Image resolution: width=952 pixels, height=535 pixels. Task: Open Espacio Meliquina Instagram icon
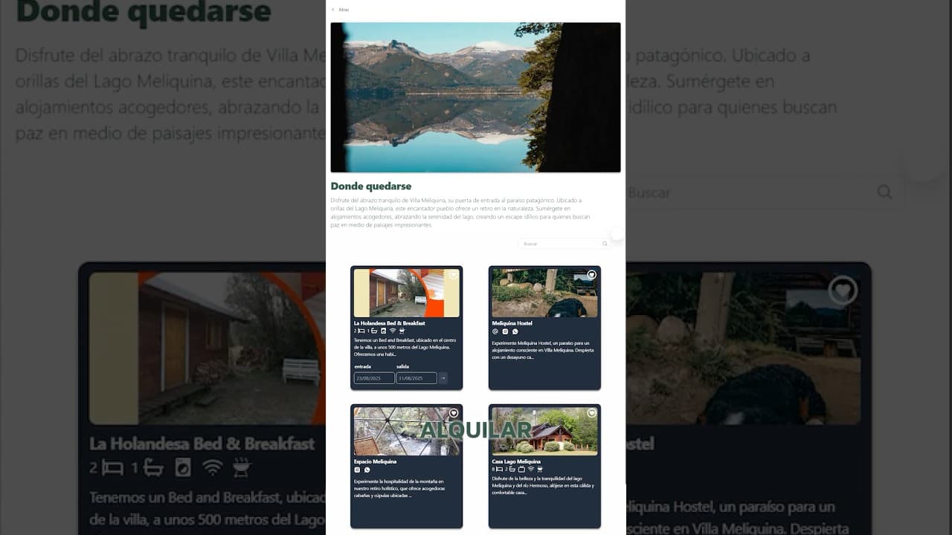(357, 470)
